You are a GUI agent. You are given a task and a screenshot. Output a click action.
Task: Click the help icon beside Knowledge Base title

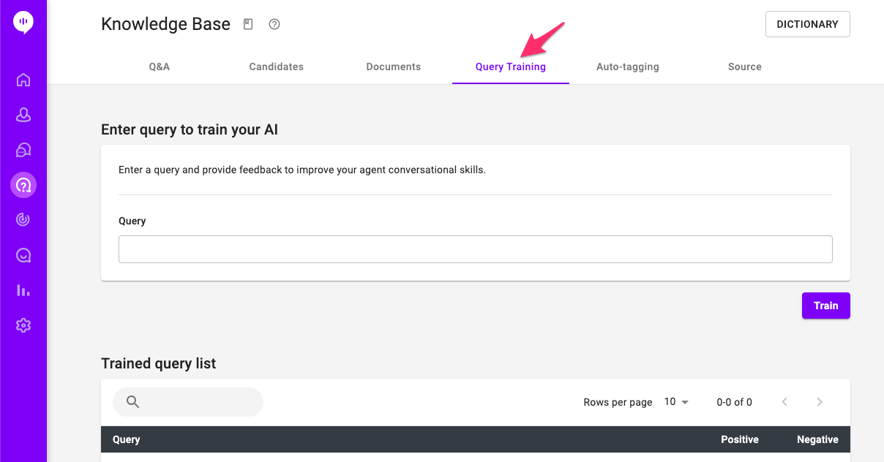[x=274, y=24]
